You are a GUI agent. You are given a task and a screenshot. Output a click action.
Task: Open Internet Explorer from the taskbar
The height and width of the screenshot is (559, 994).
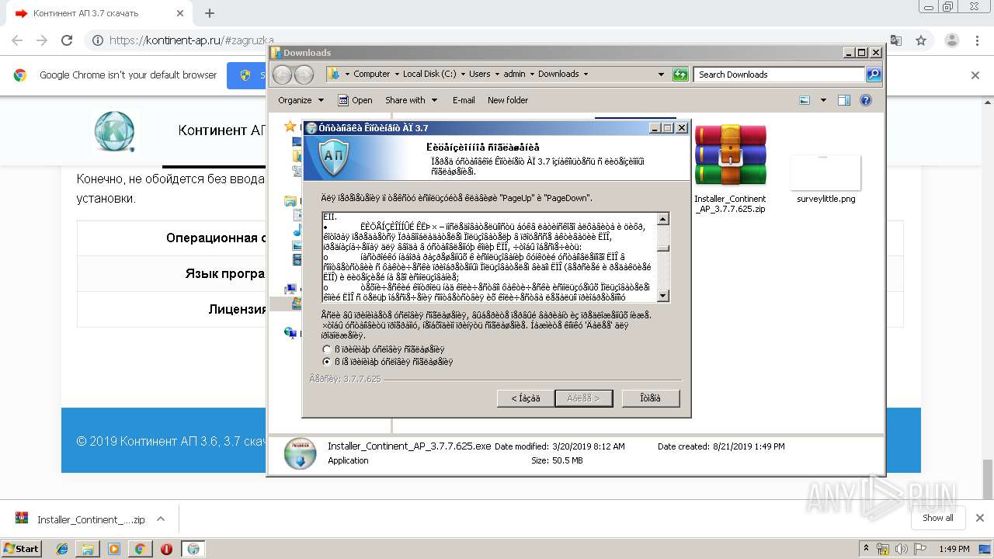coord(62,549)
